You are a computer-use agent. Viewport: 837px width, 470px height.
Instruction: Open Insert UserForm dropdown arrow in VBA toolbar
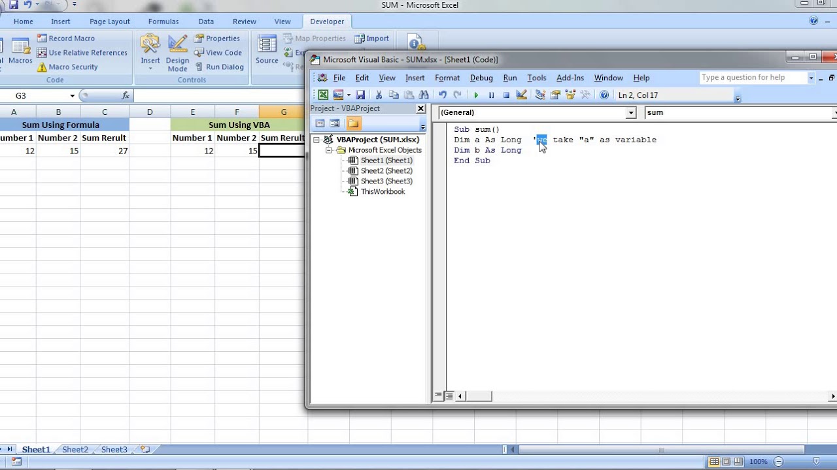[x=349, y=95]
